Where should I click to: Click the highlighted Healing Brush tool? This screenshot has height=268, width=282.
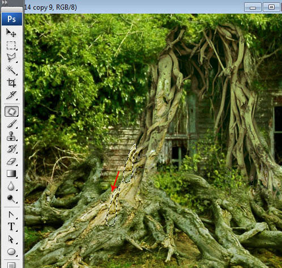click(11, 111)
